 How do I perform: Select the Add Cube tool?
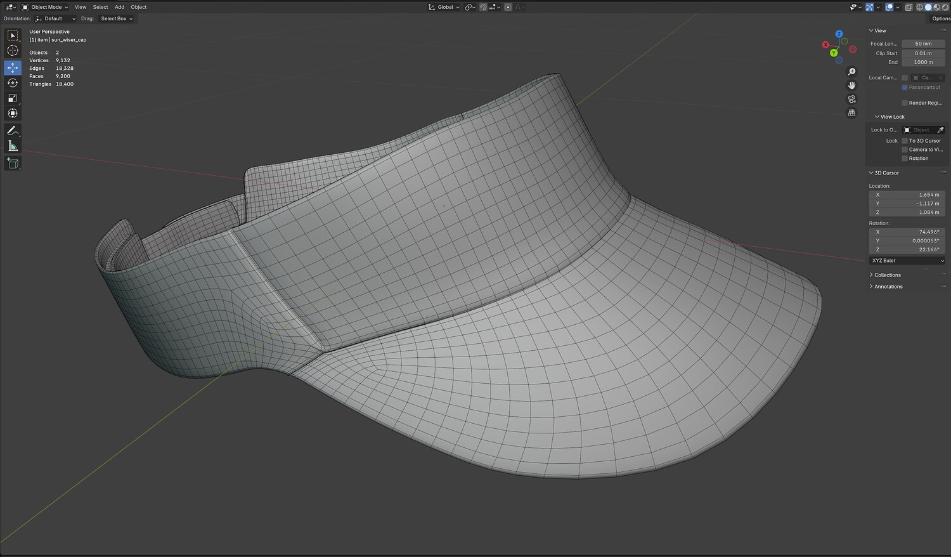click(13, 163)
